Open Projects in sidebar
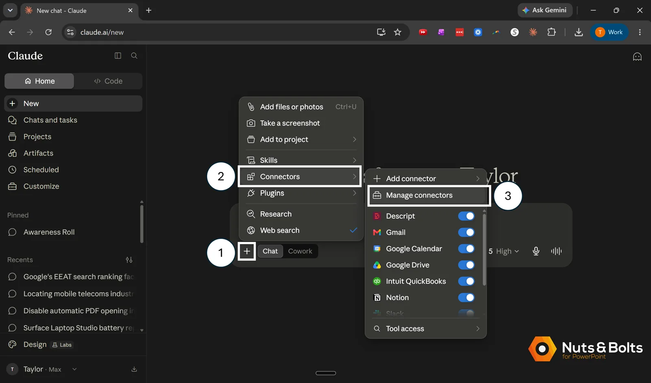651x383 pixels. click(x=73, y=137)
